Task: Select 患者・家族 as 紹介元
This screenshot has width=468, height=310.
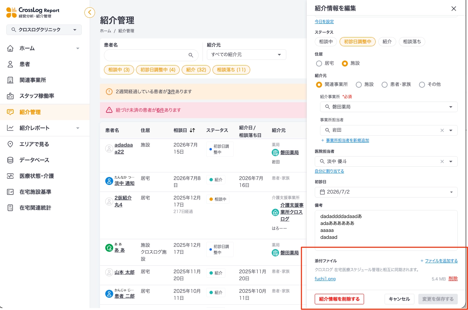Action: coord(385,85)
